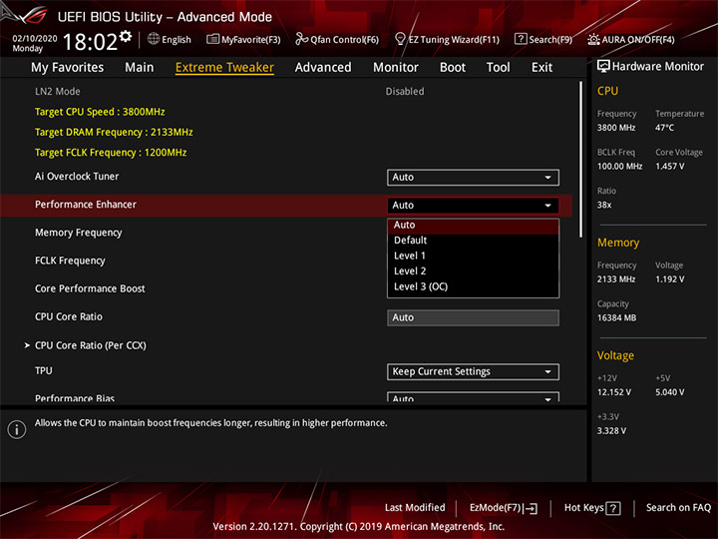Image resolution: width=718 pixels, height=539 pixels.
Task: Click the clock settings gear icon
Action: pos(126,36)
